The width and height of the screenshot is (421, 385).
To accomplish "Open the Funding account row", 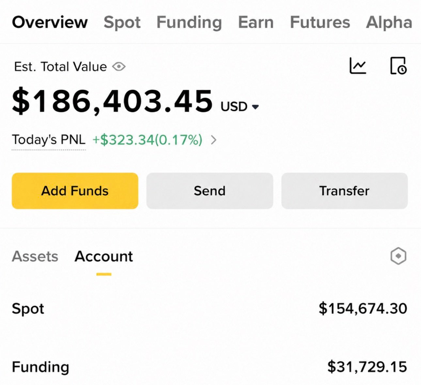I will coord(210,367).
